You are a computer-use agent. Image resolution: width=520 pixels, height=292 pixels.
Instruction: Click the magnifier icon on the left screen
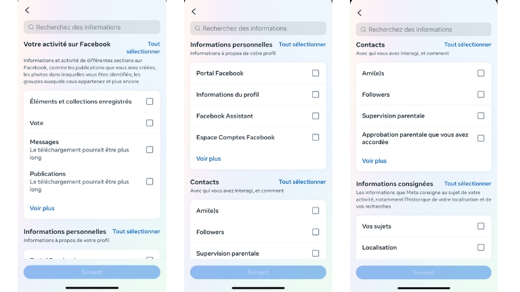[30, 28]
